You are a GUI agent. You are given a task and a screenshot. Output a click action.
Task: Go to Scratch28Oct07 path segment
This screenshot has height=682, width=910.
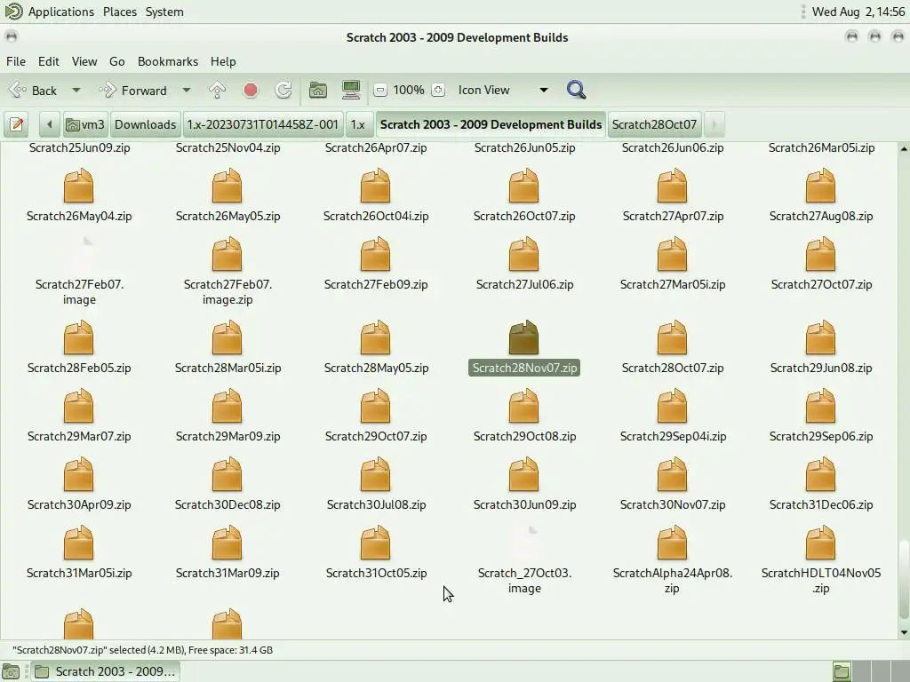tap(654, 124)
